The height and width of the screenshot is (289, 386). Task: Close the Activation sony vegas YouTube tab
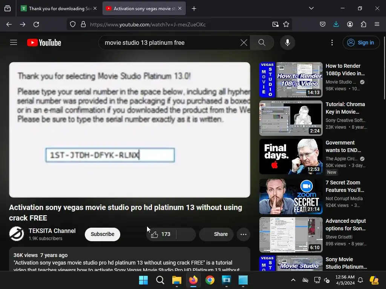(x=180, y=8)
